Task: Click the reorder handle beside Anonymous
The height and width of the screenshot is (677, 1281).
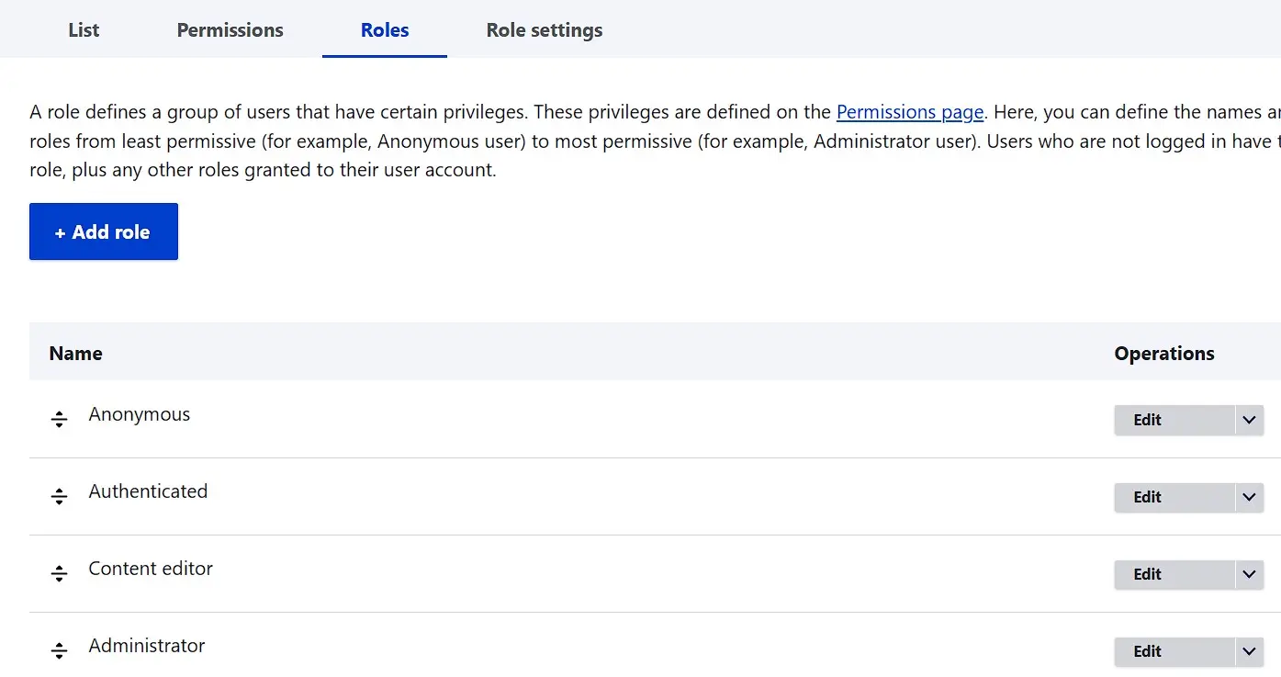Action: coord(59,419)
